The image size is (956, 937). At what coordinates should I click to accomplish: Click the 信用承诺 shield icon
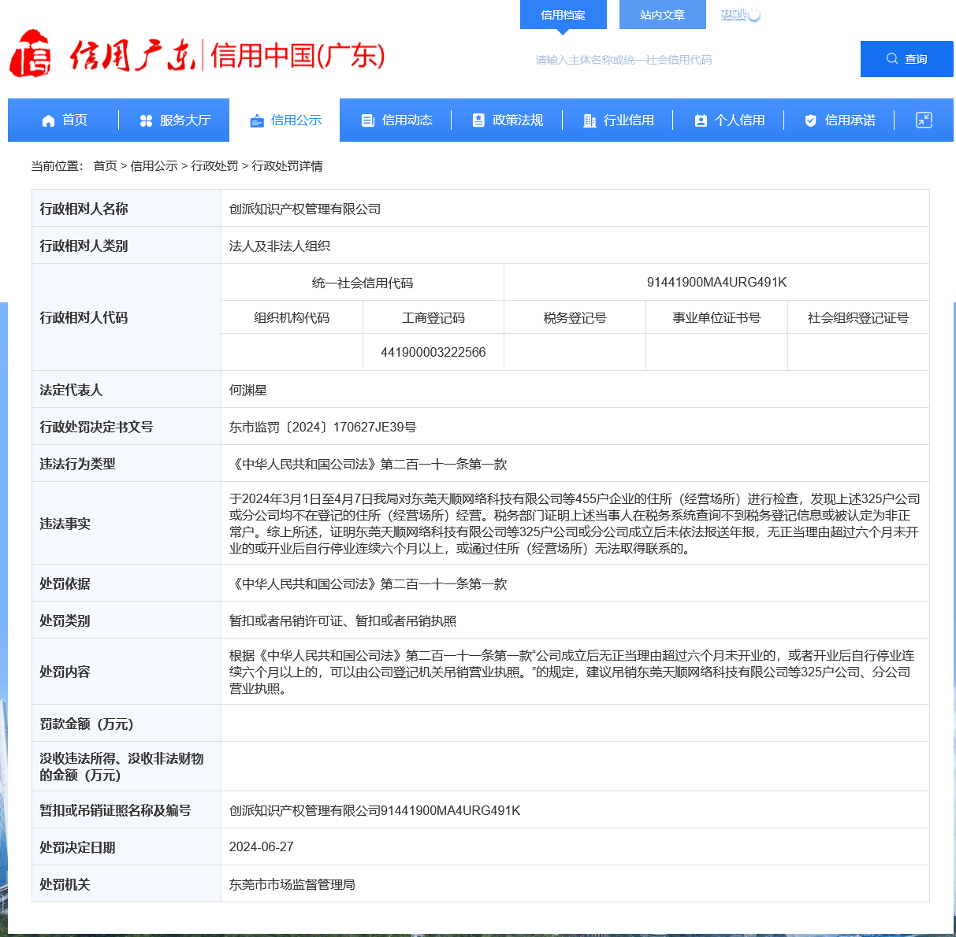pos(810,120)
